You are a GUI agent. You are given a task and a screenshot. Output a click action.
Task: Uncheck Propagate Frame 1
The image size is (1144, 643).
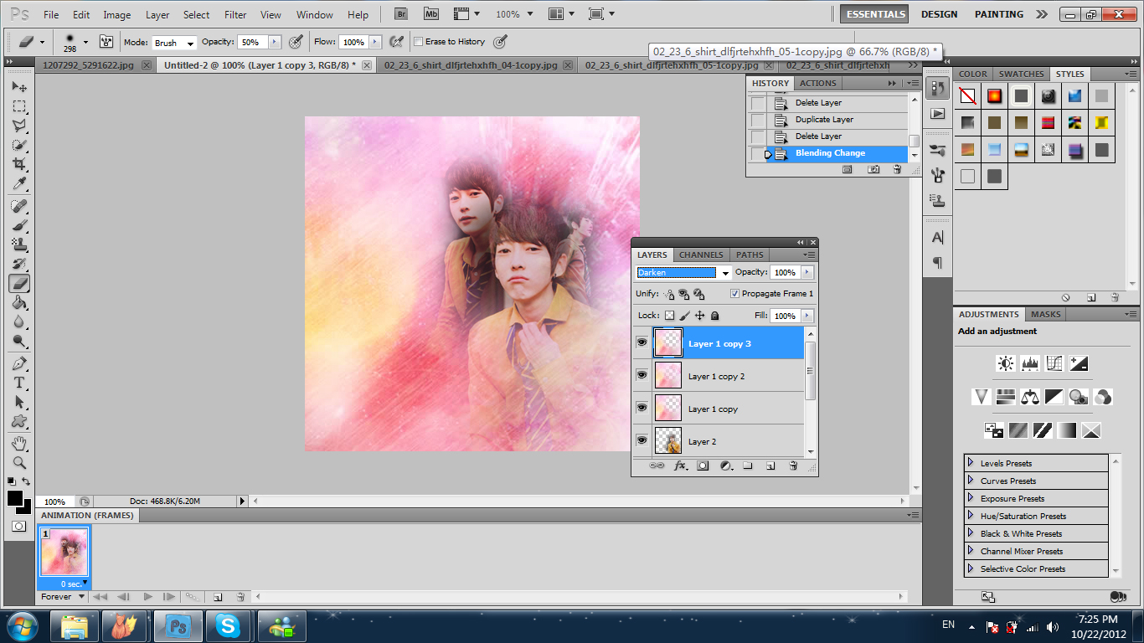click(x=734, y=294)
